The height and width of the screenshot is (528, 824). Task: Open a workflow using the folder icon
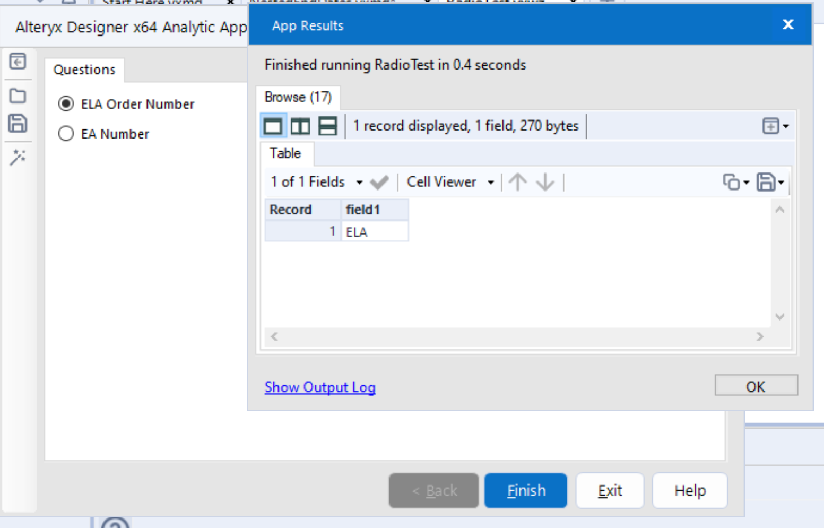[x=18, y=96]
